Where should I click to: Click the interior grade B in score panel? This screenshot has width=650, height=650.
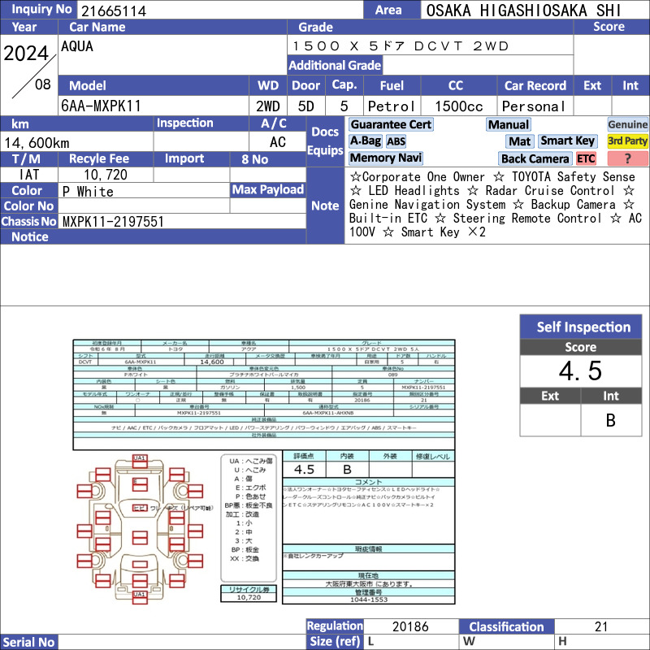click(611, 420)
